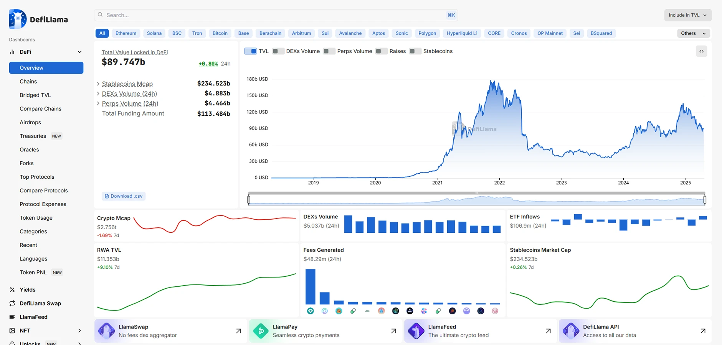This screenshot has height=345, width=722.
Task: Select the Hyperliquid L1 chain tab
Action: (x=462, y=33)
